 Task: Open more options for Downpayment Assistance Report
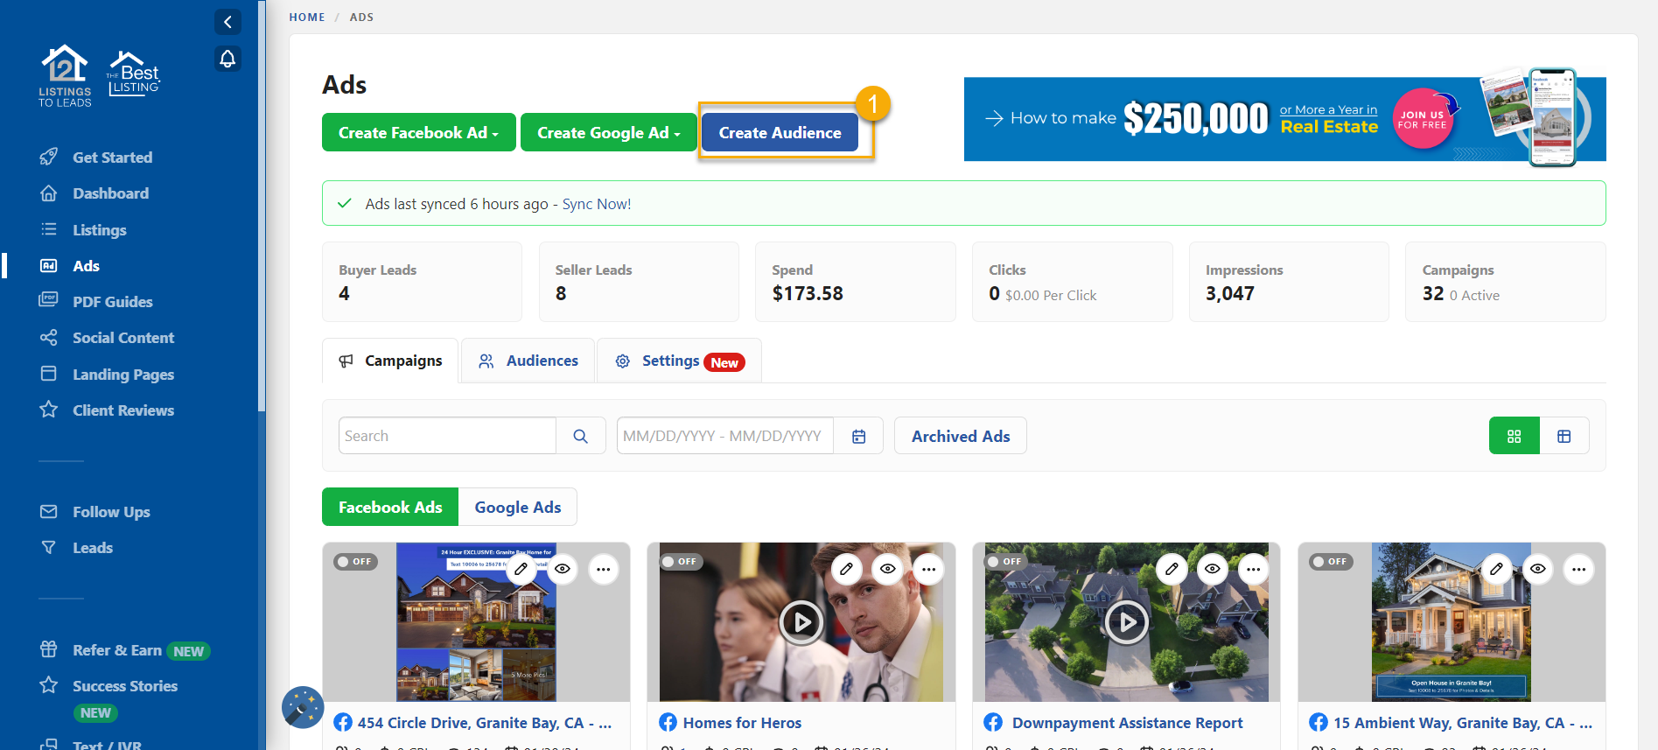[x=1253, y=569]
